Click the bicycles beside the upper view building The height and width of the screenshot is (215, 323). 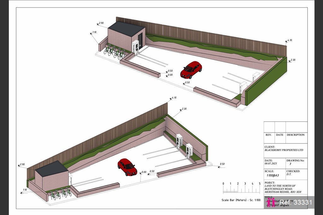(x=114, y=51)
